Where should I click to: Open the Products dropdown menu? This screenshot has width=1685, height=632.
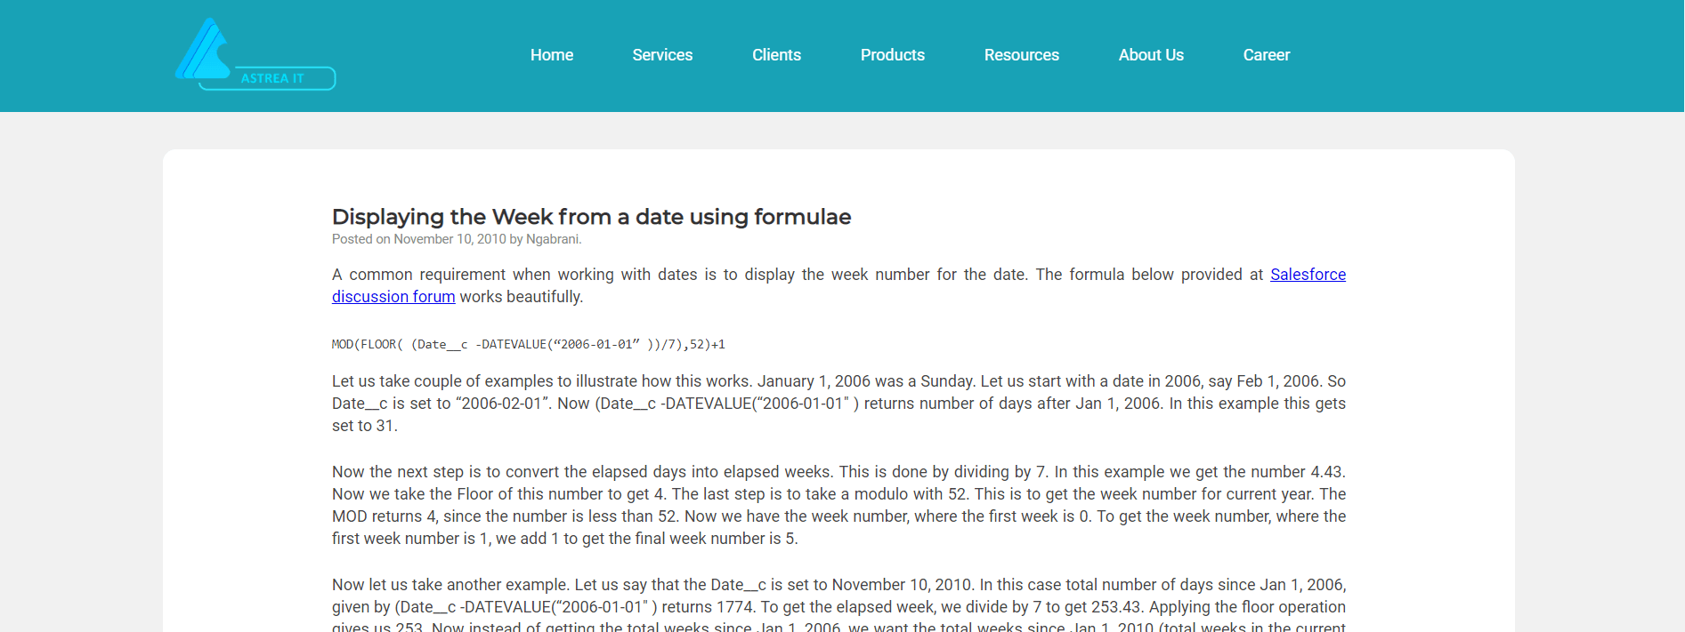892,55
